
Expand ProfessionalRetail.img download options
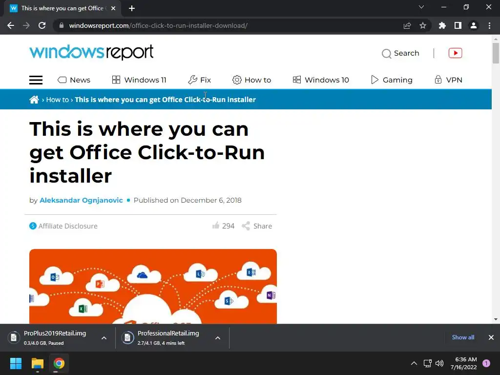218,338
